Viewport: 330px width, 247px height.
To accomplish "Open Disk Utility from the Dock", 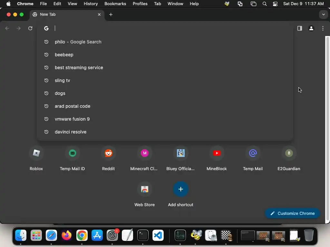I will point(211,235).
